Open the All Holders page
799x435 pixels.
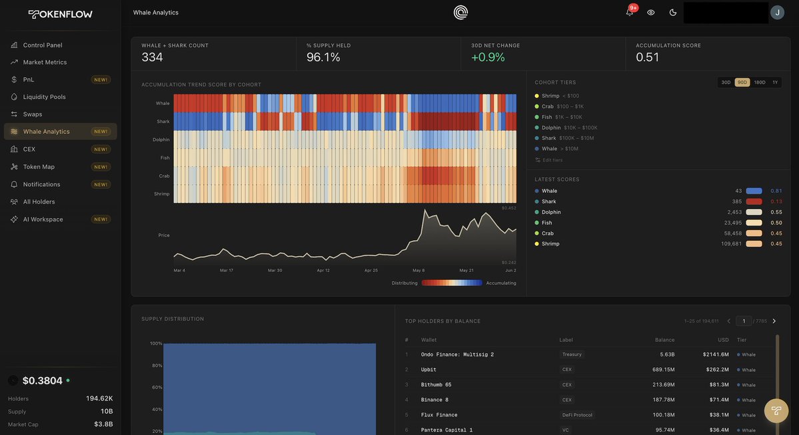point(60,202)
